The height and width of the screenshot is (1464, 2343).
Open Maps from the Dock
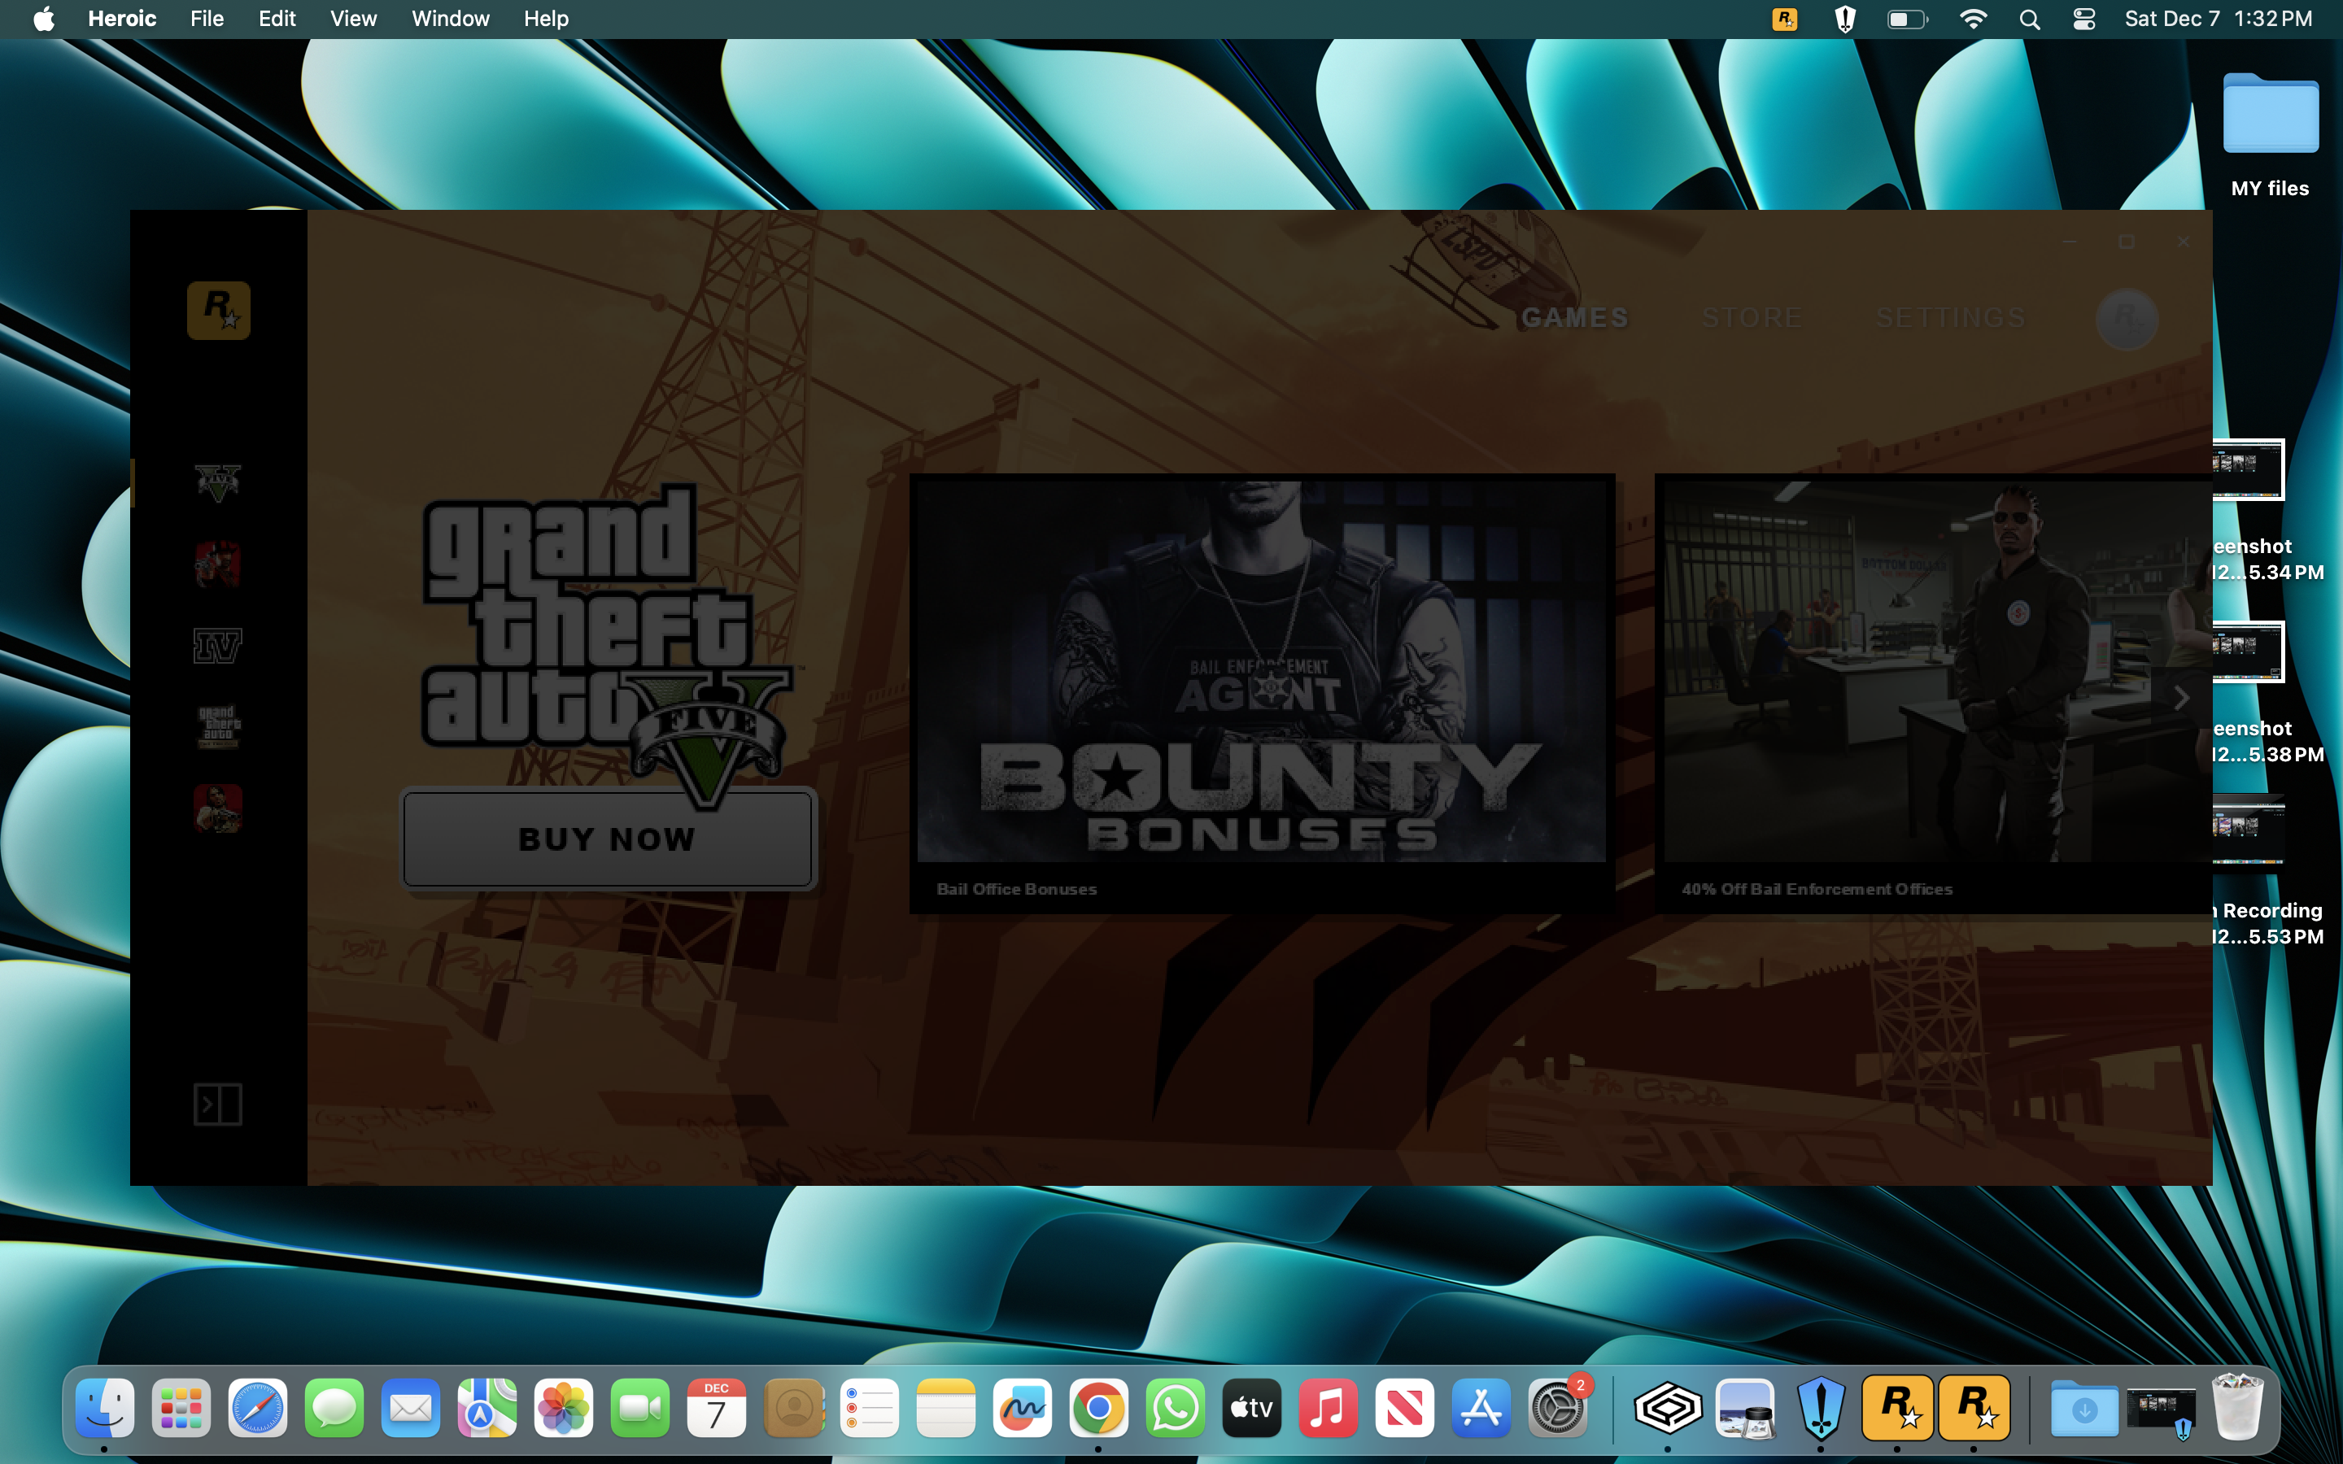[487, 1408]
